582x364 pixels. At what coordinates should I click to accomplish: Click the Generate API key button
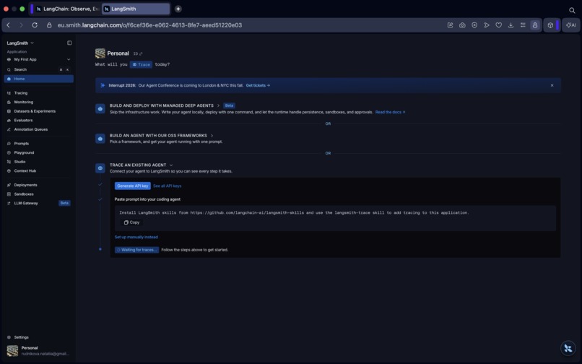click(133, 186)
